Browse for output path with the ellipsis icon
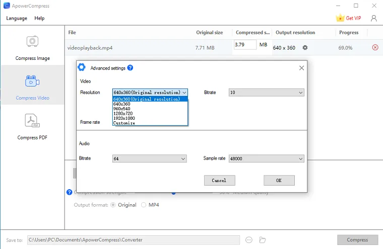This screenshot has height=249, width=383. [249, 240]
